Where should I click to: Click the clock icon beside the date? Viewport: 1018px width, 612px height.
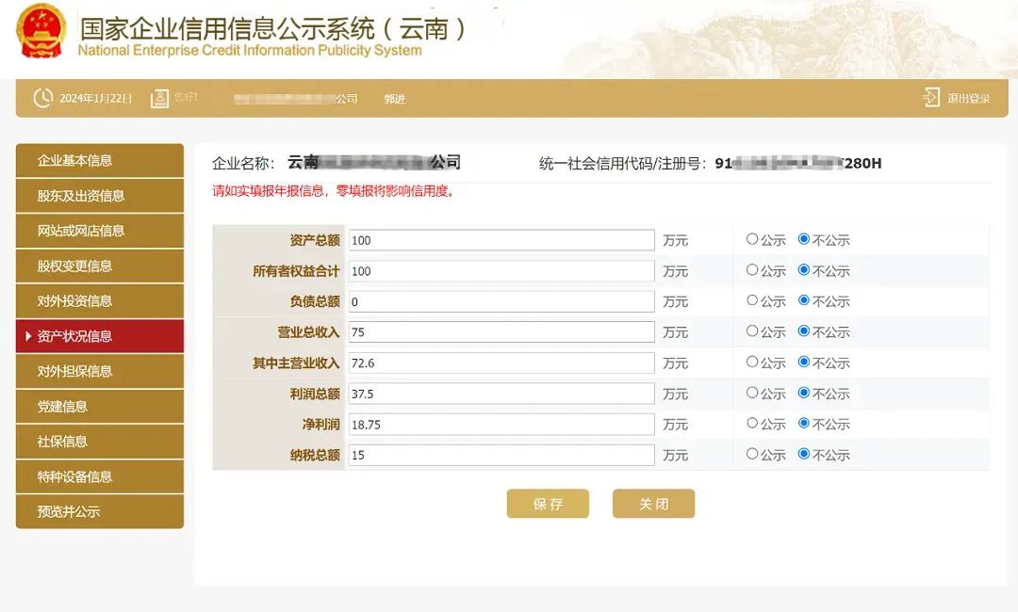pos(42,99)
